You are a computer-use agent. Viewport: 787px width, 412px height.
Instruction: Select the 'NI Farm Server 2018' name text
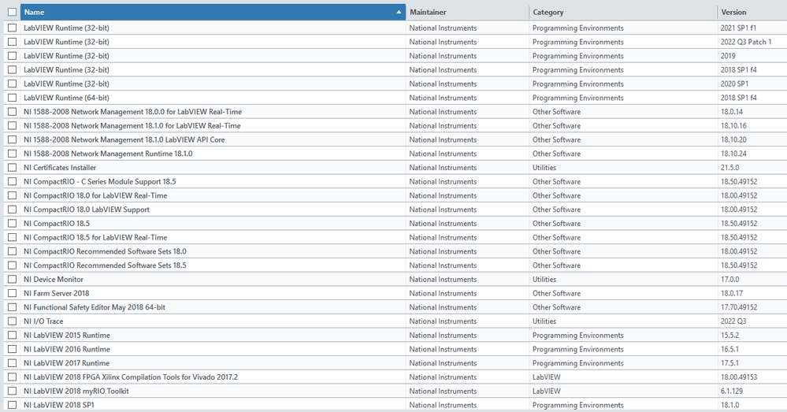click(56, 294)
